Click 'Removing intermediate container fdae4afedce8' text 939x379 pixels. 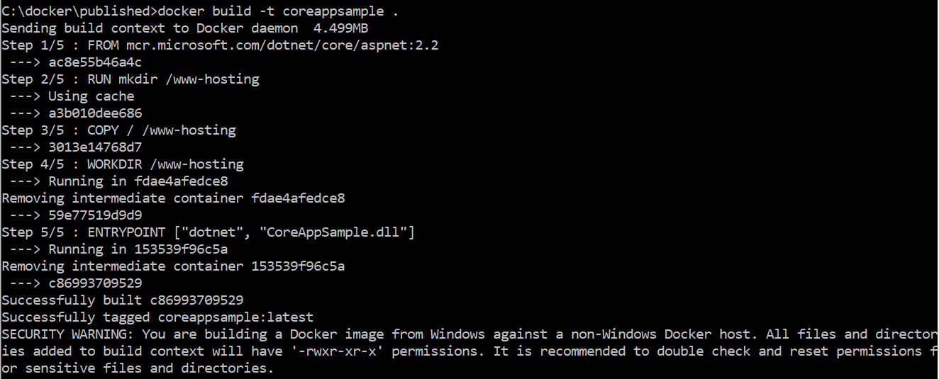click(x=173, y=198)
